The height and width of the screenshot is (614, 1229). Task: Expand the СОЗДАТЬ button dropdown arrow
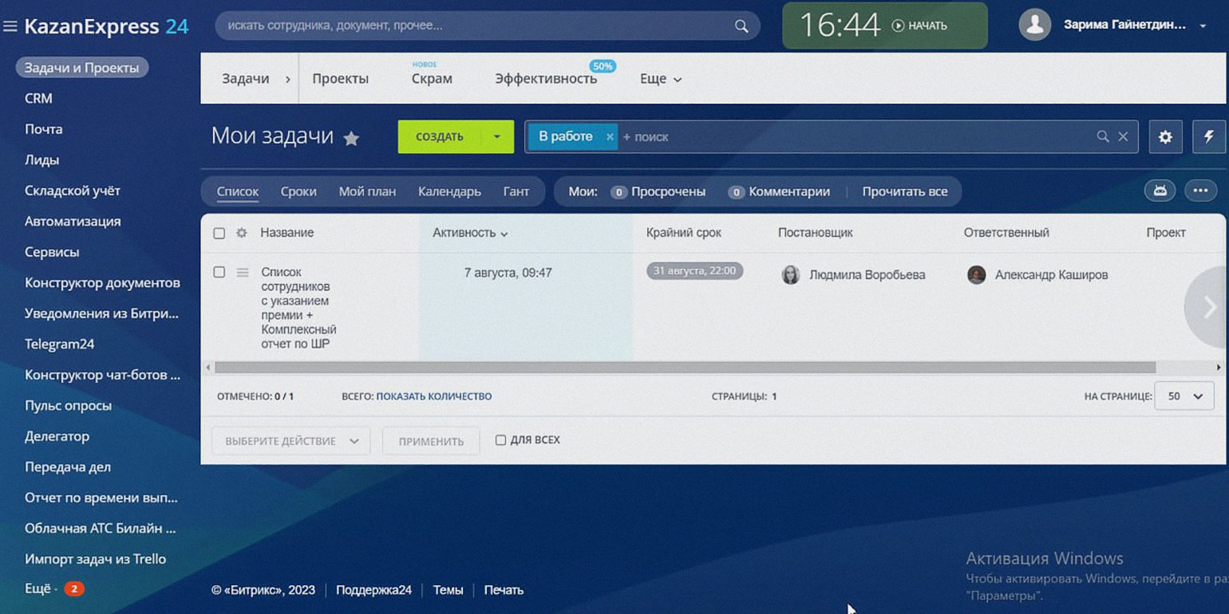click(497, 137)
